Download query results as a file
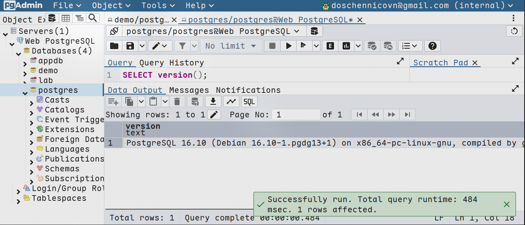Image resolution: width=525 pixels, height=225 pixels. tap(213, 101)
